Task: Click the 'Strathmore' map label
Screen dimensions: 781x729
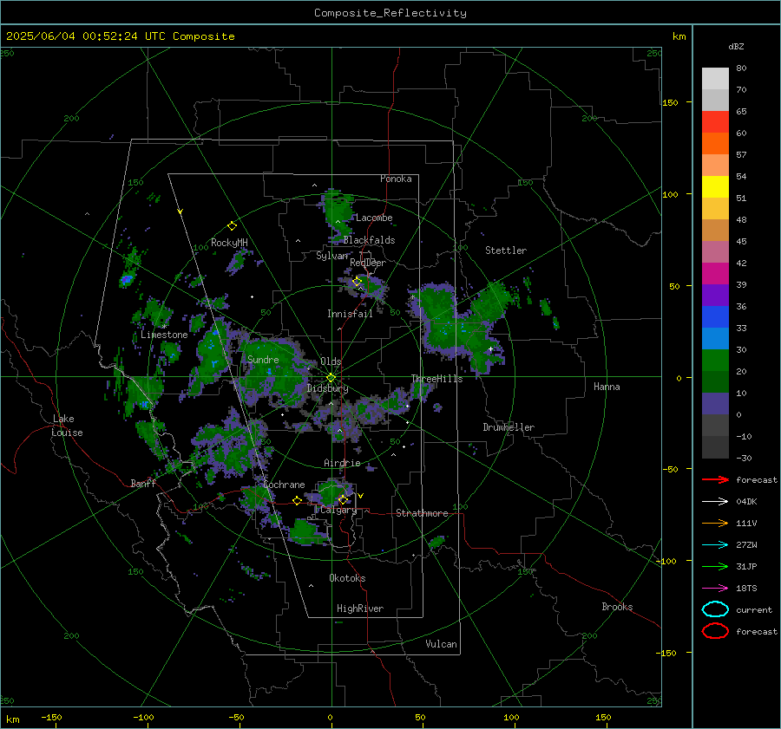Action: tap(422, 513)
